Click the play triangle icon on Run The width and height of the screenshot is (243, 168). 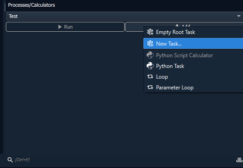[60, 27]
